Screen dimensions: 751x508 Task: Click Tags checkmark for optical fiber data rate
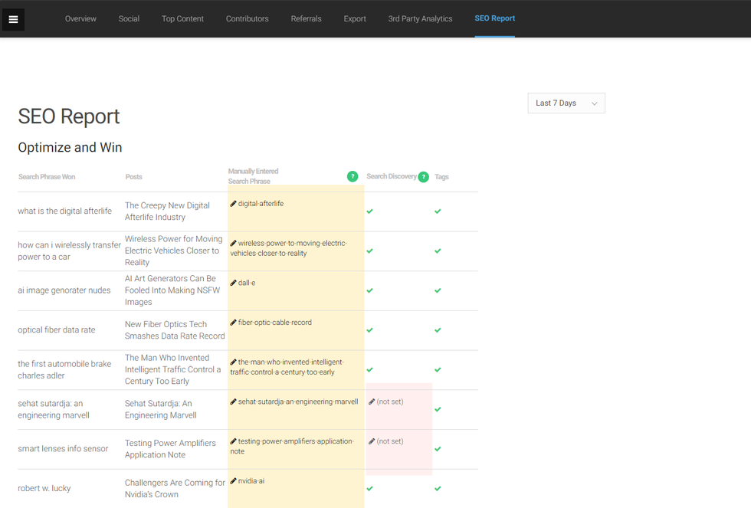coord(438,330)
